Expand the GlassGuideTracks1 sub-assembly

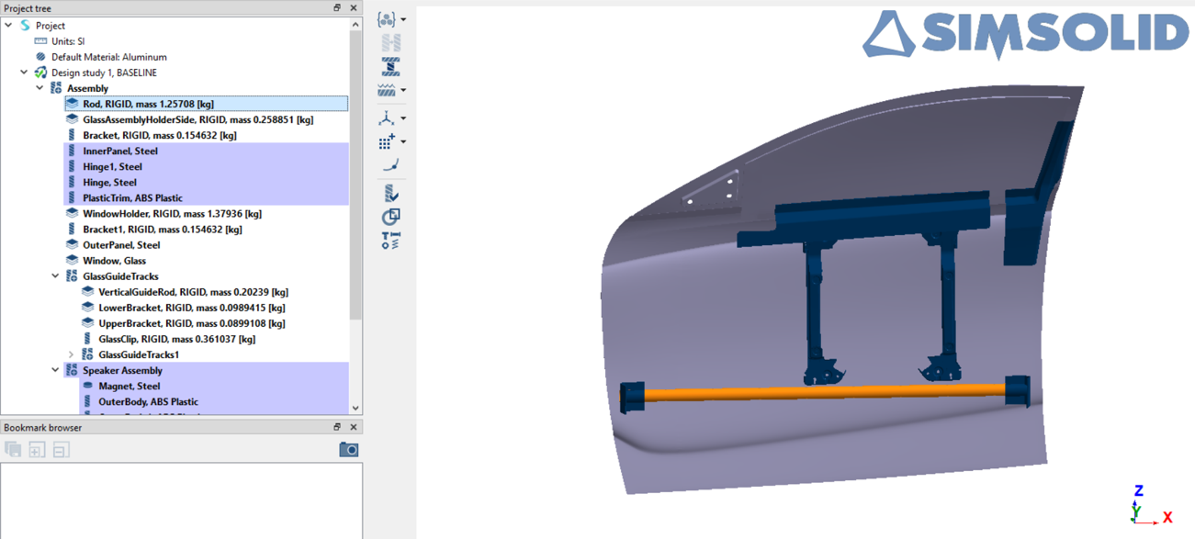coord(71,354)
